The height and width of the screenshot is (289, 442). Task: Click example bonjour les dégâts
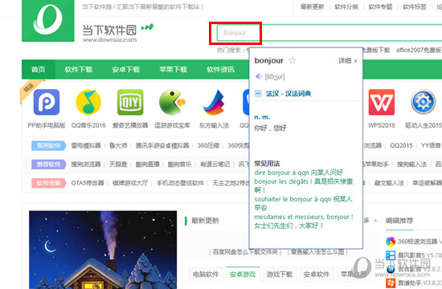[304, 185]
